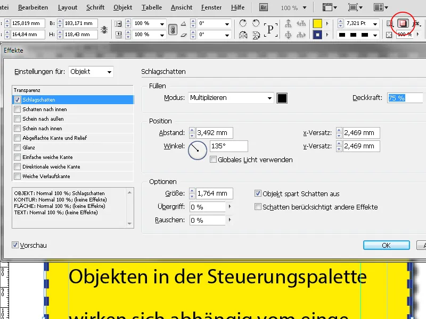Enable Schein nach innen effect
The width and height of the screenshot is (426, 319).
[18, 128]
